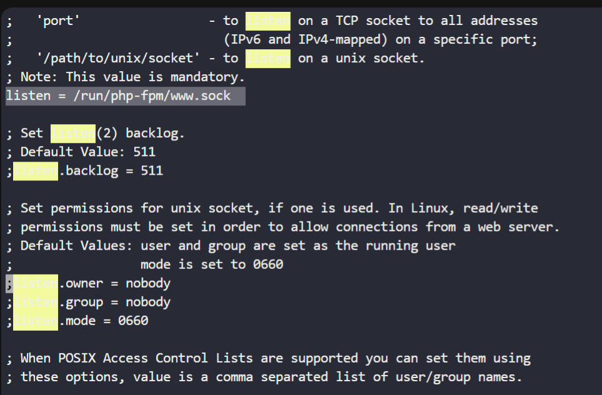Click the text 'Note: This value is mandatory.'
This screenshot has height=395, width=602.
133,77
